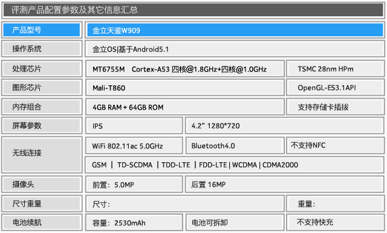This screenshot has height=233, width=387.
Task: Click the '4GB RAM + 64GB ROM' cell
Action: pos(185,107)
